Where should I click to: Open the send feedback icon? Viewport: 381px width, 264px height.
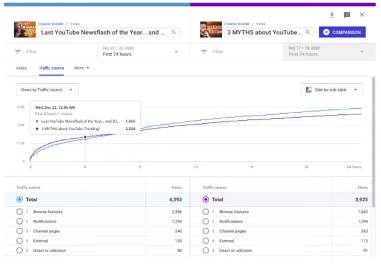pyautogui.click(x=347, y=15)
